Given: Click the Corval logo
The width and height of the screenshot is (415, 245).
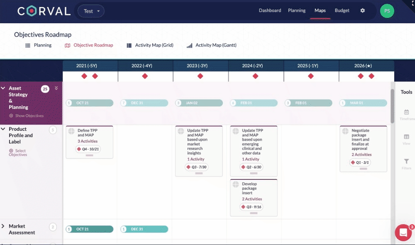Looking at the screenshot, I should coord(44,11).
